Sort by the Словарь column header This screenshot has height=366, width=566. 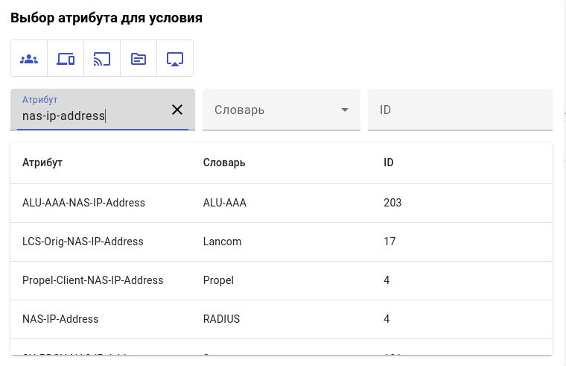pyautogui.click(x=224, y=163)
